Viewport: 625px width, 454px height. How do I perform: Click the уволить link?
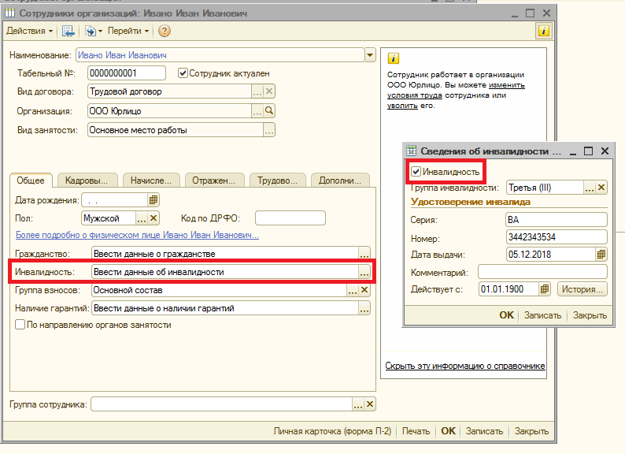click(x=402, y=106)
